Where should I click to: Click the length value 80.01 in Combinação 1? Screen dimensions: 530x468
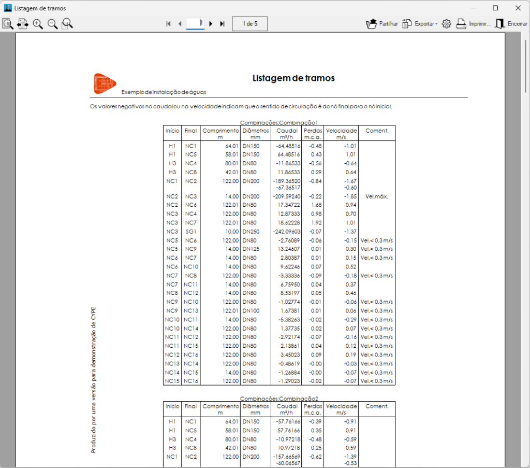click(x=231, y=163)
